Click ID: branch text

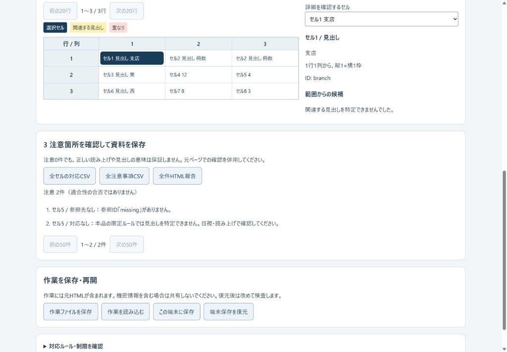[x=318, y=78]
